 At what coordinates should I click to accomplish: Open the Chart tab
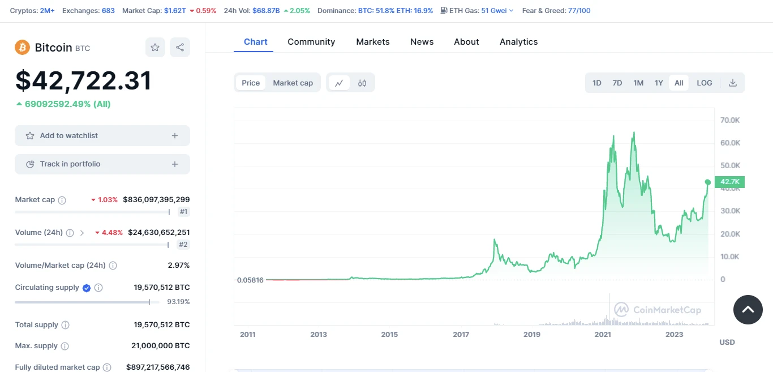(x=256, y=42)
